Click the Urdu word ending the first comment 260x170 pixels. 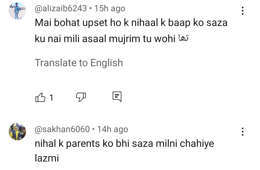(x=183, y=38)
